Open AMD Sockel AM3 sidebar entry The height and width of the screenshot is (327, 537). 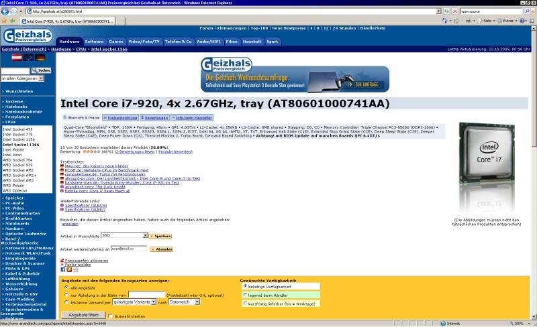pyautogui.click(x=18, y=180)
